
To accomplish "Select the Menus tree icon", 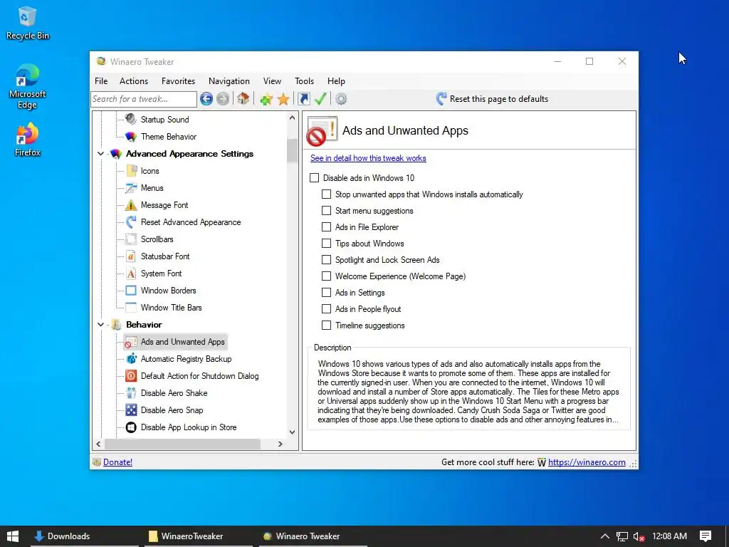I will pyautogui.click(x=131, y=188).
